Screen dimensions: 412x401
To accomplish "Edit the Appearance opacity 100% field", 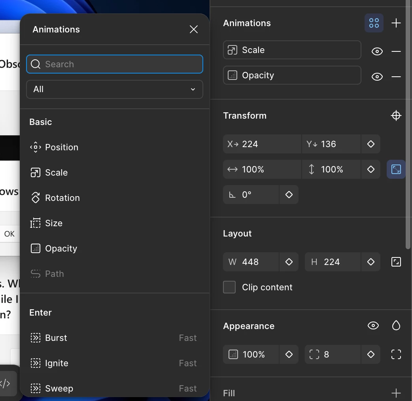I will pyautogui.click(x=251, y=354).
